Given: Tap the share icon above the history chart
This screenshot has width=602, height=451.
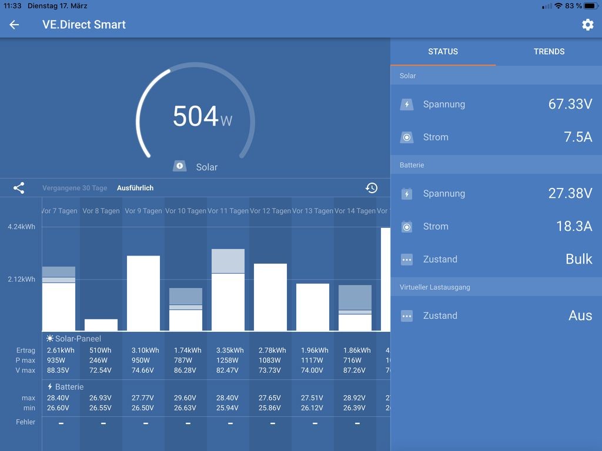Looking at the screenshot, I should tap(19, 188).
